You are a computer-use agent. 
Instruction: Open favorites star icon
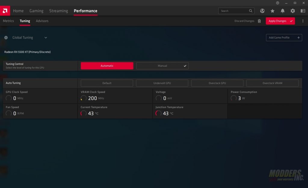(273, 11)
